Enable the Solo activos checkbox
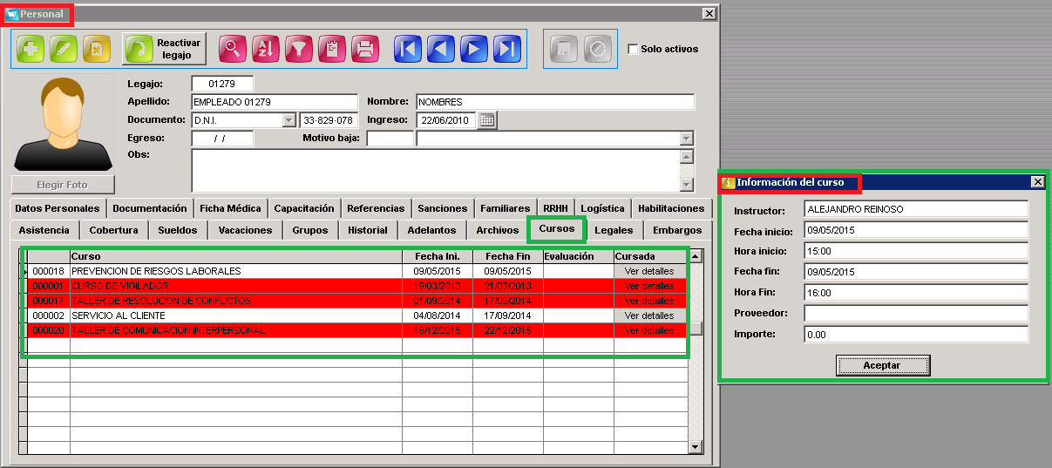Viewport: 1052px width, 468px height. [x=633, y=50]
